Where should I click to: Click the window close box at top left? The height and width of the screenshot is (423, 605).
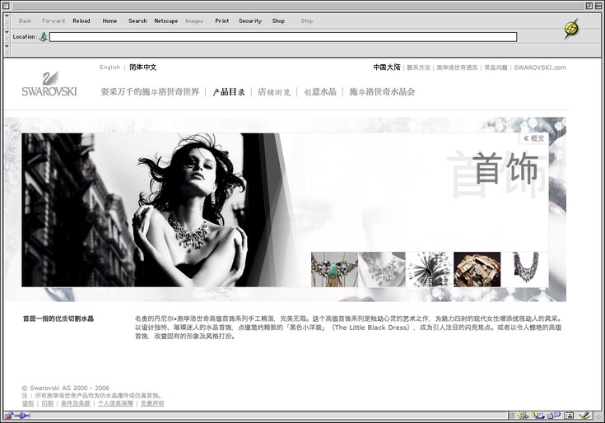point(6,6)
